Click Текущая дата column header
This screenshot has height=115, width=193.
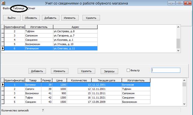[x=107, y=80]
